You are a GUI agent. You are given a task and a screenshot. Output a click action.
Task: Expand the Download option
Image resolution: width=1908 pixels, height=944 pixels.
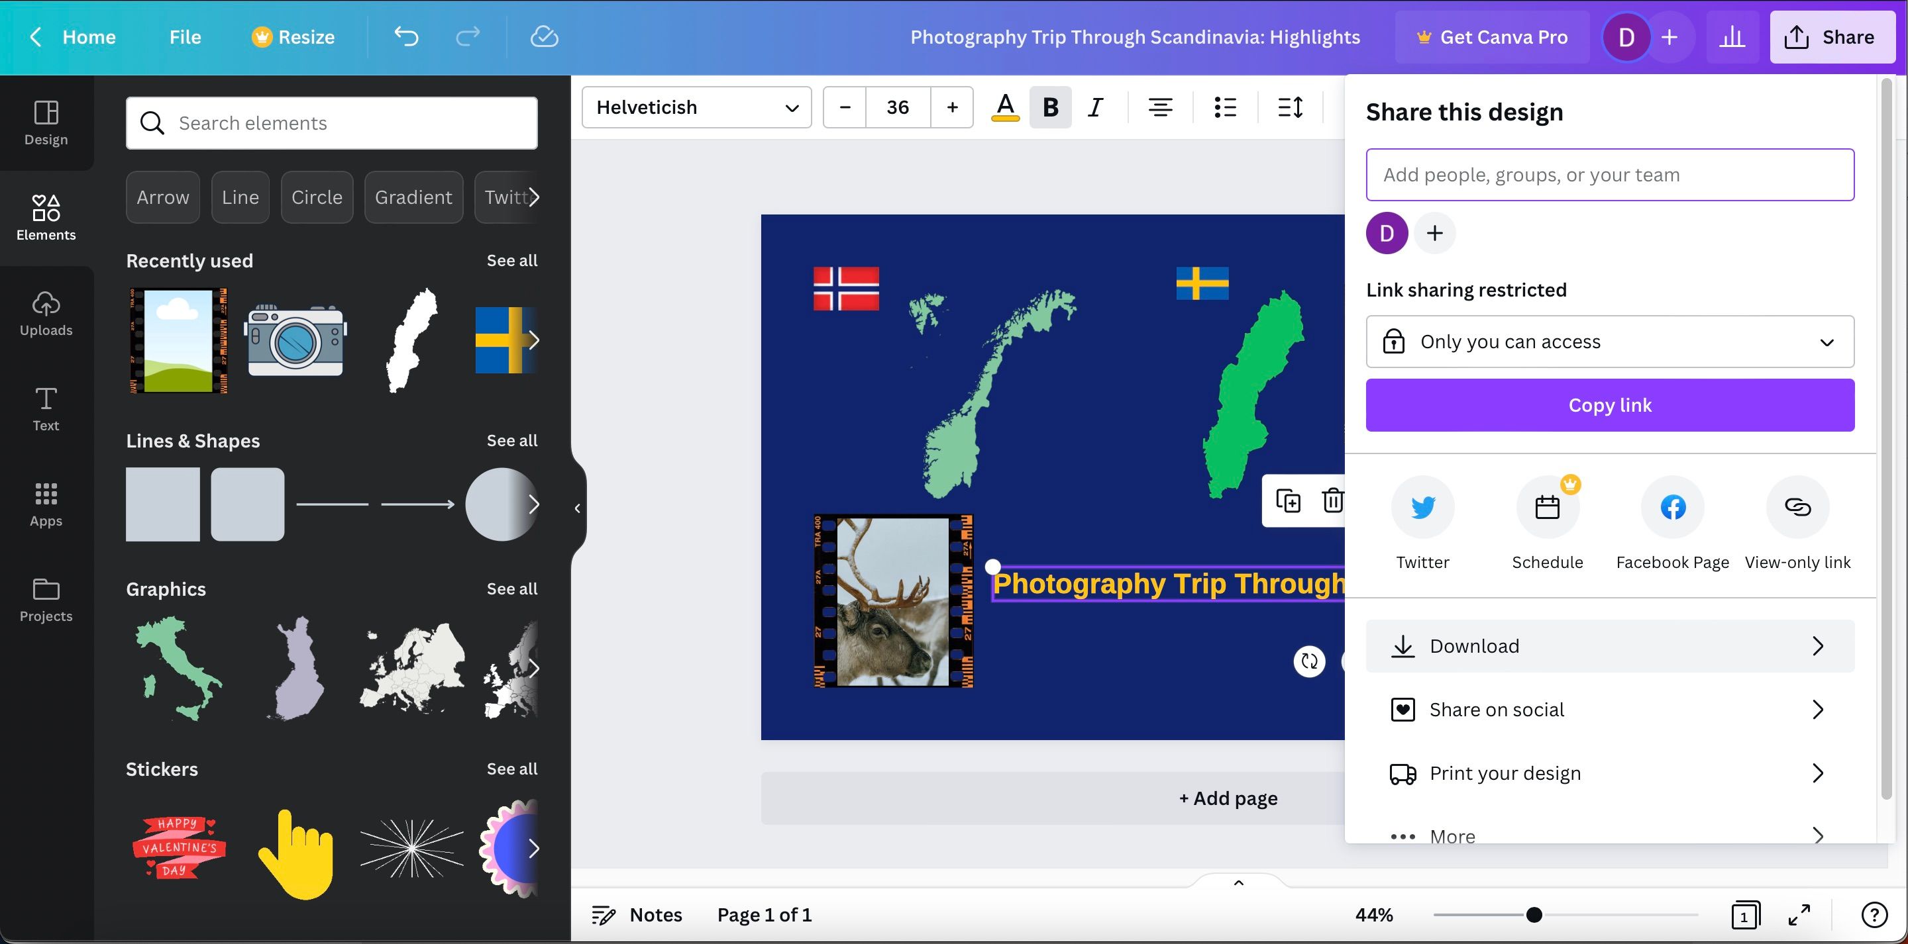click(x=1609, y=646)
